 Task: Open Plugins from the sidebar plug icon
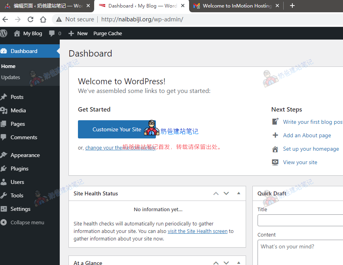pyautogui.click(x=4, y=168)
